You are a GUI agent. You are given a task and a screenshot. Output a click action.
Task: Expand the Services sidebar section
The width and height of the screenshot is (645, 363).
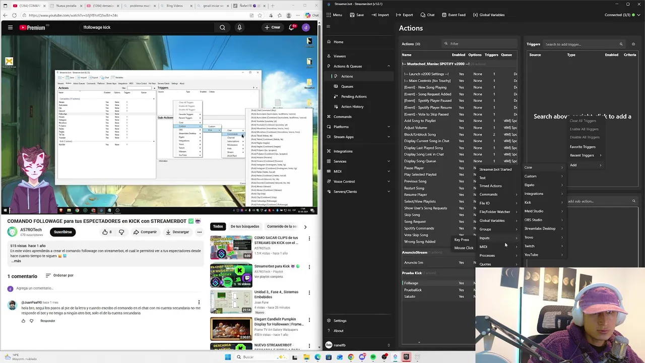click(x=389, y=161)
